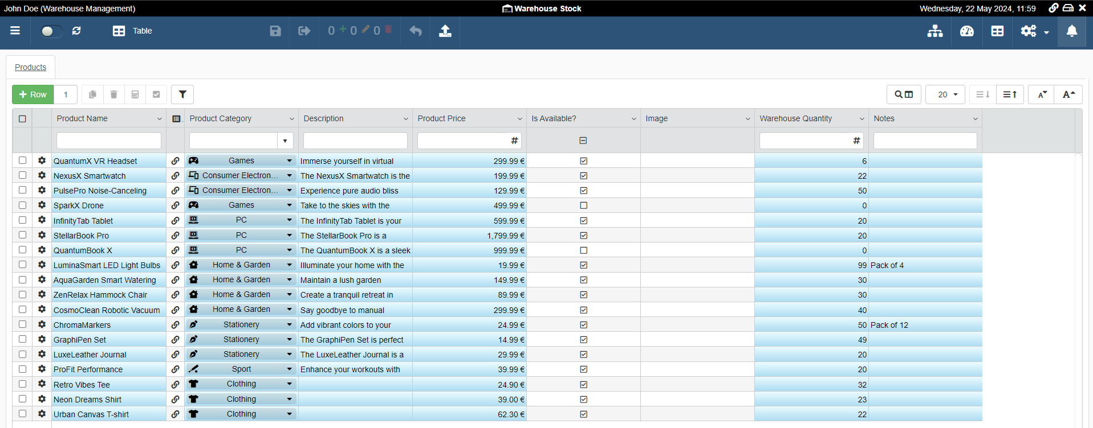Click the filter funnel button
This screenshot has height=428, width=1093.
pyautogui.click(x=182, y=94)
